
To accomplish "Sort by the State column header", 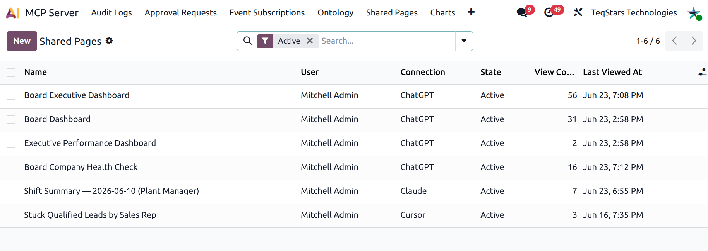I will pyautogui.click(x=490, y=72).
